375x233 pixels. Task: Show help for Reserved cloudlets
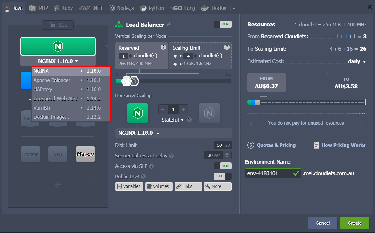click(163, 47)
